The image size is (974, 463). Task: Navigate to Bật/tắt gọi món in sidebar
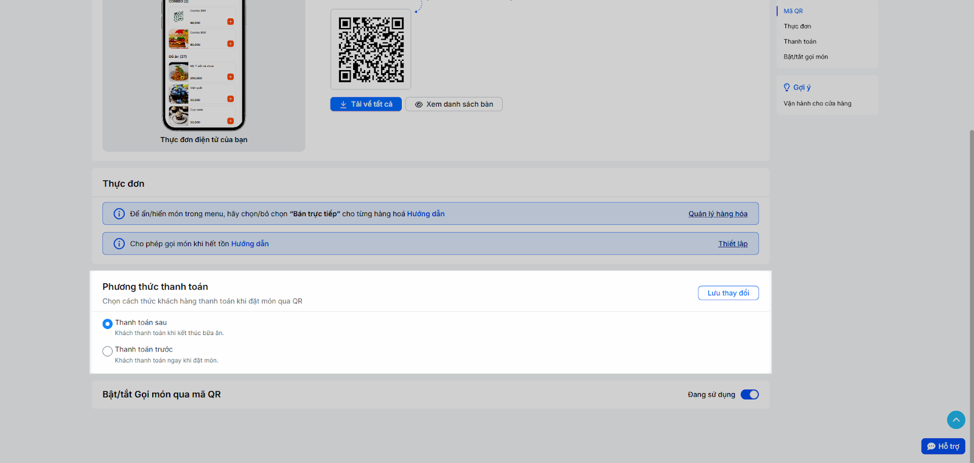pyautogui.click(x=806, y=57)
